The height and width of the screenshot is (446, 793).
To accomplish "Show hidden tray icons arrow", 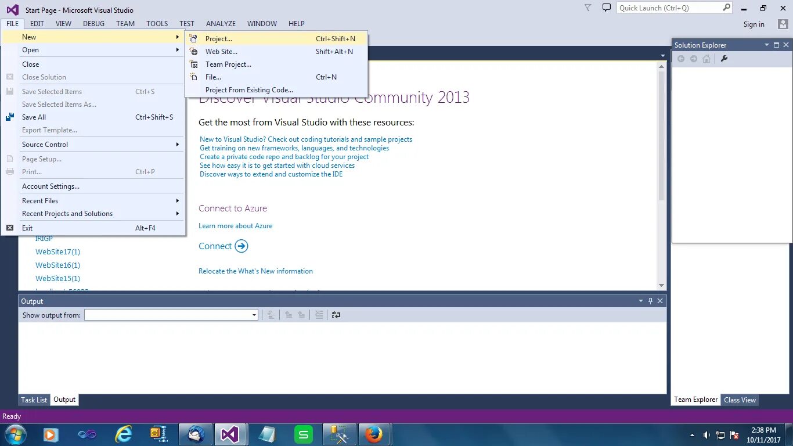I will click(x=692, y=434).
